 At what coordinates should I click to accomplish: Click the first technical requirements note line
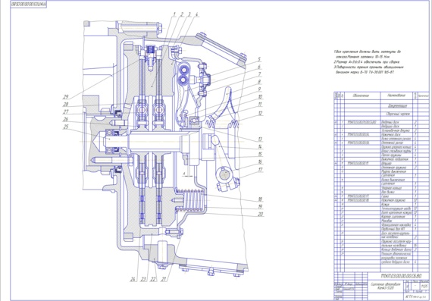tap(368, 52)
